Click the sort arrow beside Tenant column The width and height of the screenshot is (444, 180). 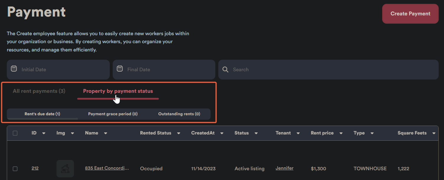298,133
